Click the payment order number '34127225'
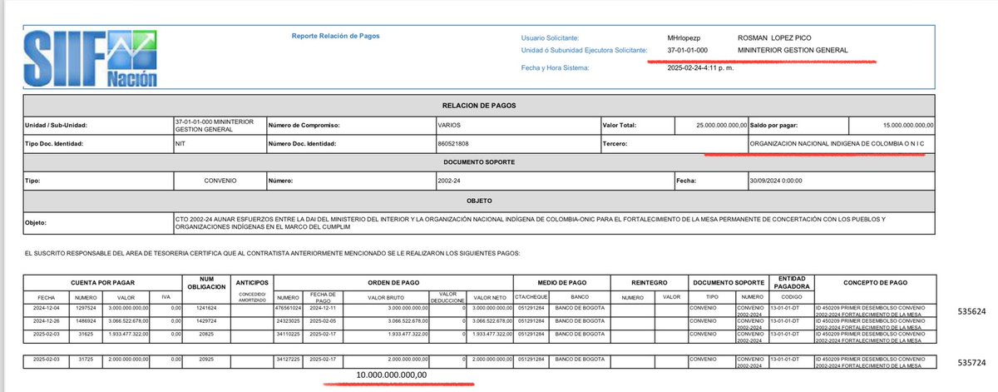 (287, 361)
